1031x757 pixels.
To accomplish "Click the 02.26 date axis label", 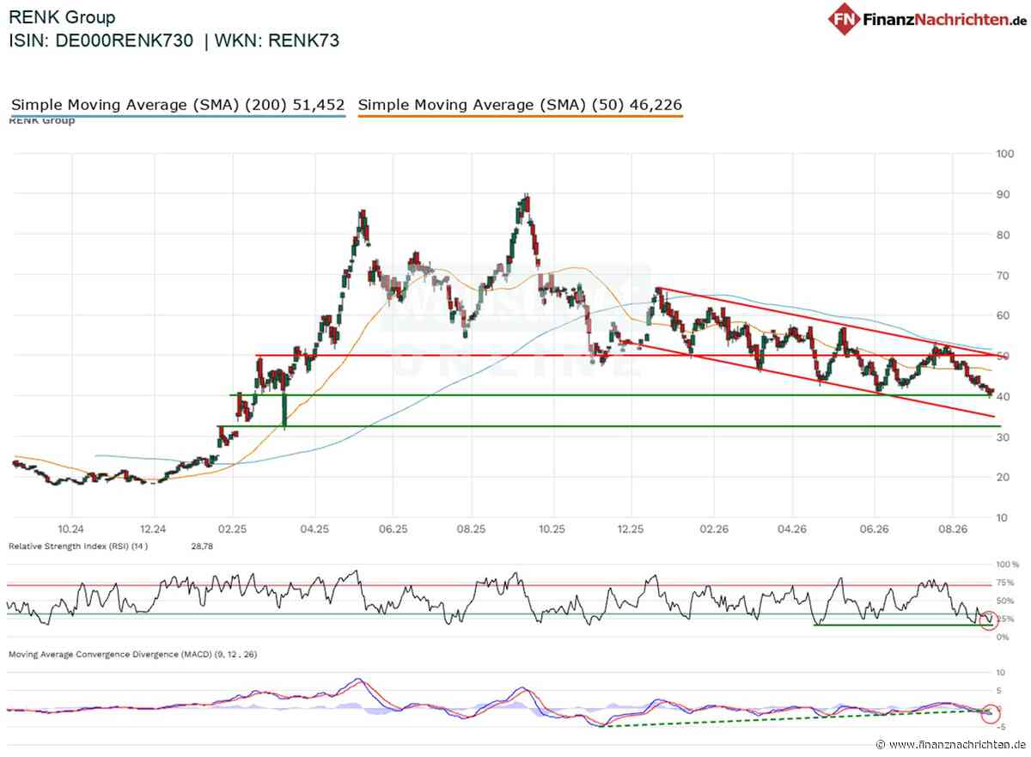I will (713, 530).
